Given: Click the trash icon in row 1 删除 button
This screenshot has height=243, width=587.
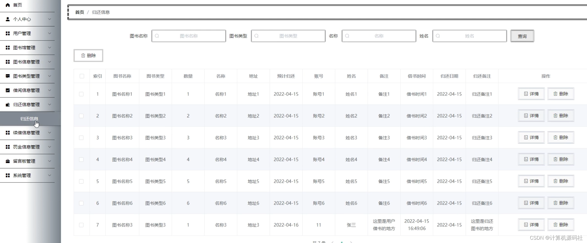Looking at the screenshot, I should tap(555, 94).
